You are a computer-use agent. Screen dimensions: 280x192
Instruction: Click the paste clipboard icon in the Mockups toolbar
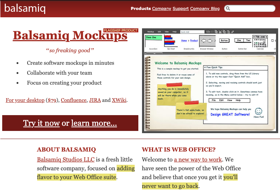228,32
